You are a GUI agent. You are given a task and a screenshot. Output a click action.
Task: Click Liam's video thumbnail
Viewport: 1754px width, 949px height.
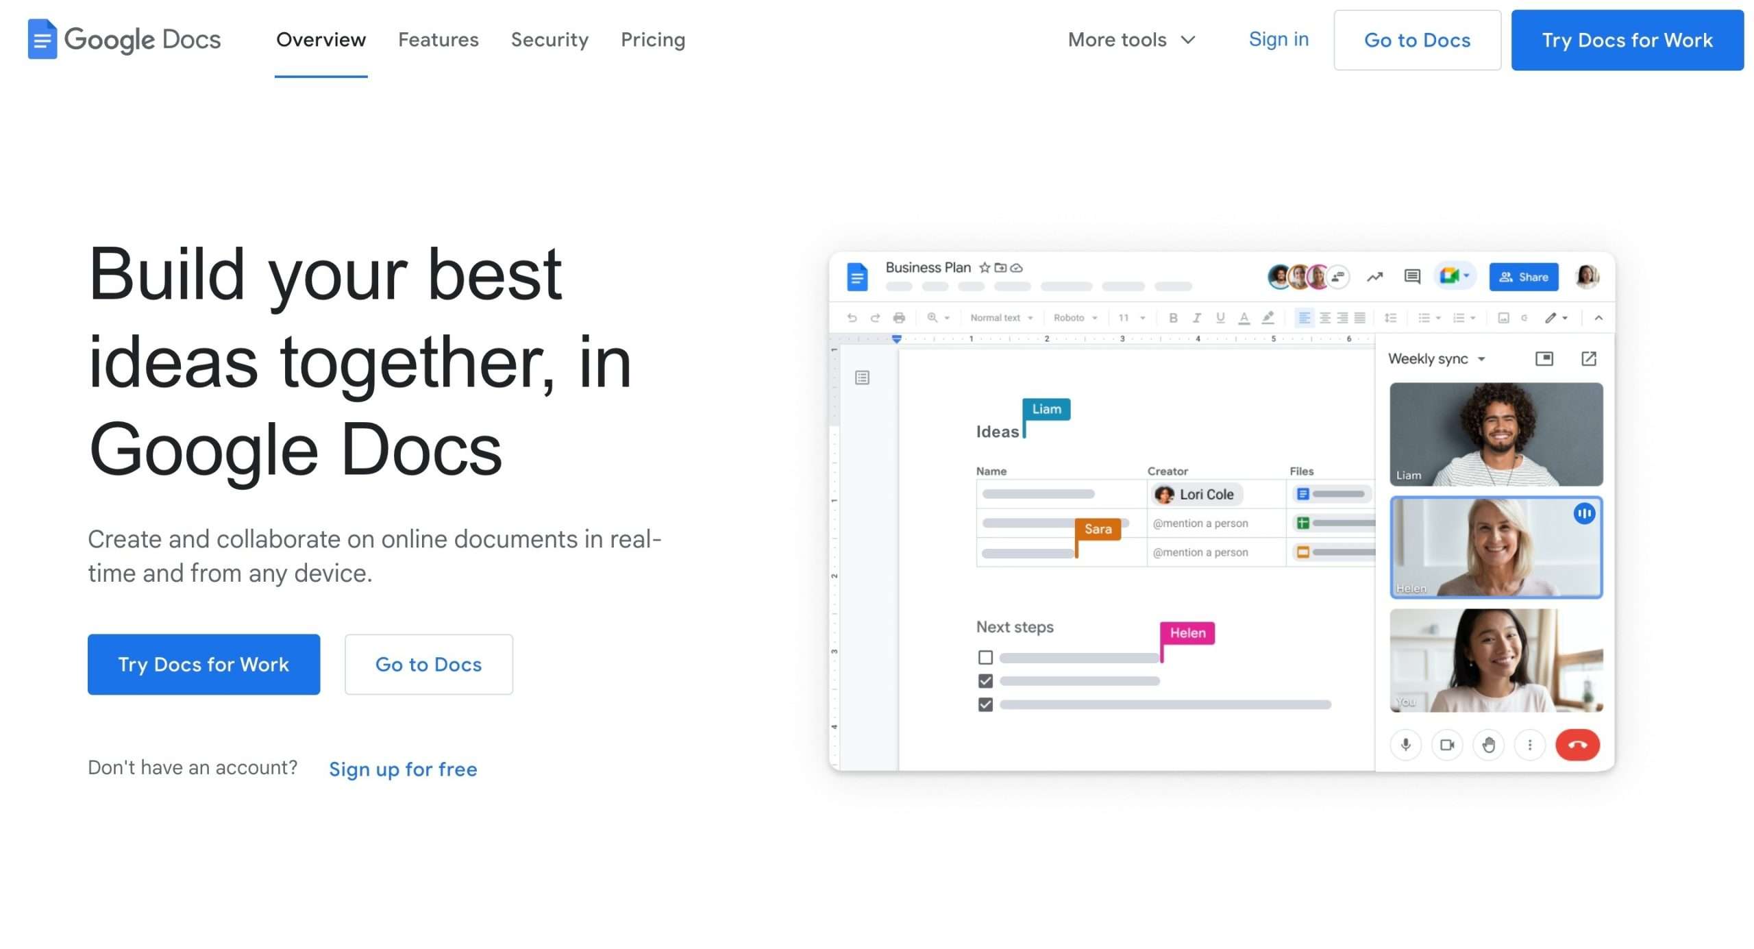1496,434
